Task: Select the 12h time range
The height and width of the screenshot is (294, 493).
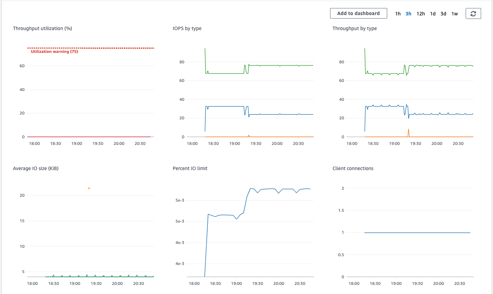Action: pyautogui.click(x=420, y=13)
